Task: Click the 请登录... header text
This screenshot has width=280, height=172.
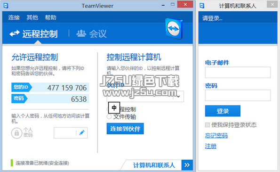Action: click(212, 18)
